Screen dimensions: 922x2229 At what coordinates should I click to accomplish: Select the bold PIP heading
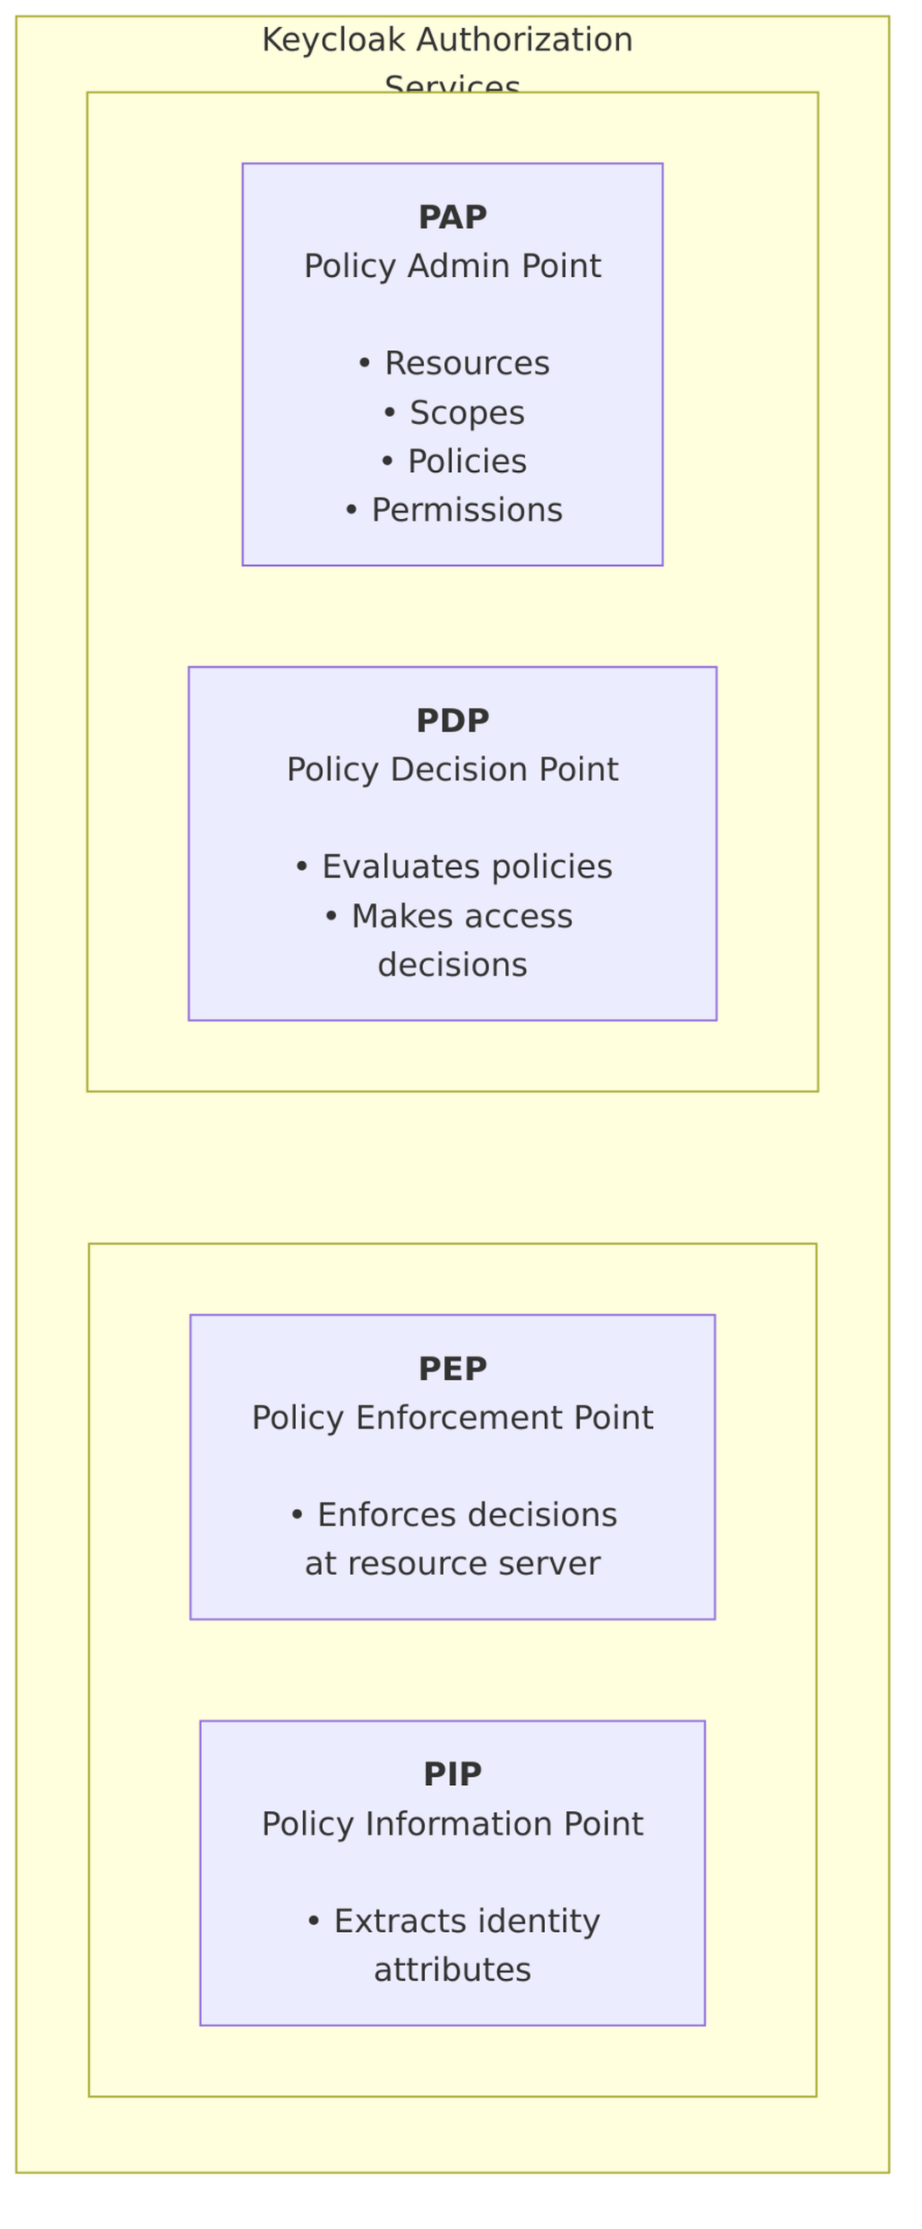(x=452, y=1774)
